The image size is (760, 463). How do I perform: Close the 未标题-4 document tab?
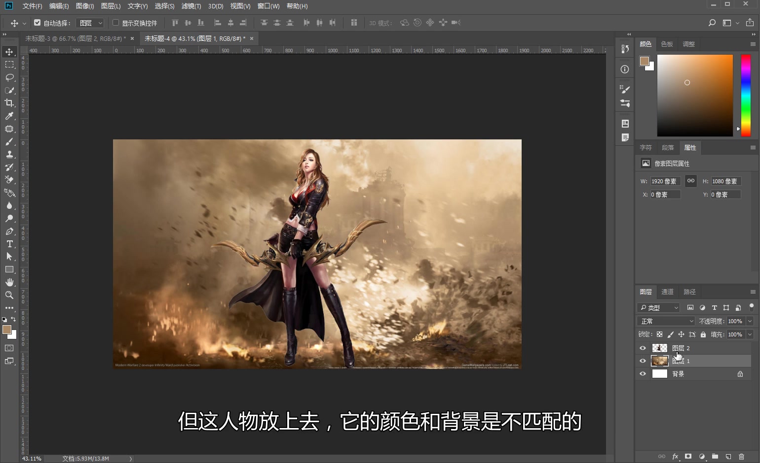click(x=252, y=38)
